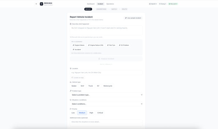218x129 pixels.
Task: Click the car icon beside Vehicle type
Action: [71, 82]
